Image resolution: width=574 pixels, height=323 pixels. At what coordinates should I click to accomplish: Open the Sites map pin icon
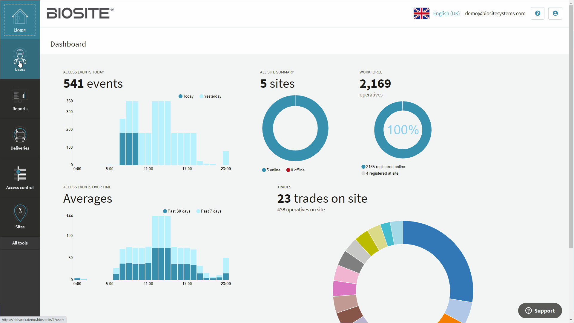click(x=20, y=213)
